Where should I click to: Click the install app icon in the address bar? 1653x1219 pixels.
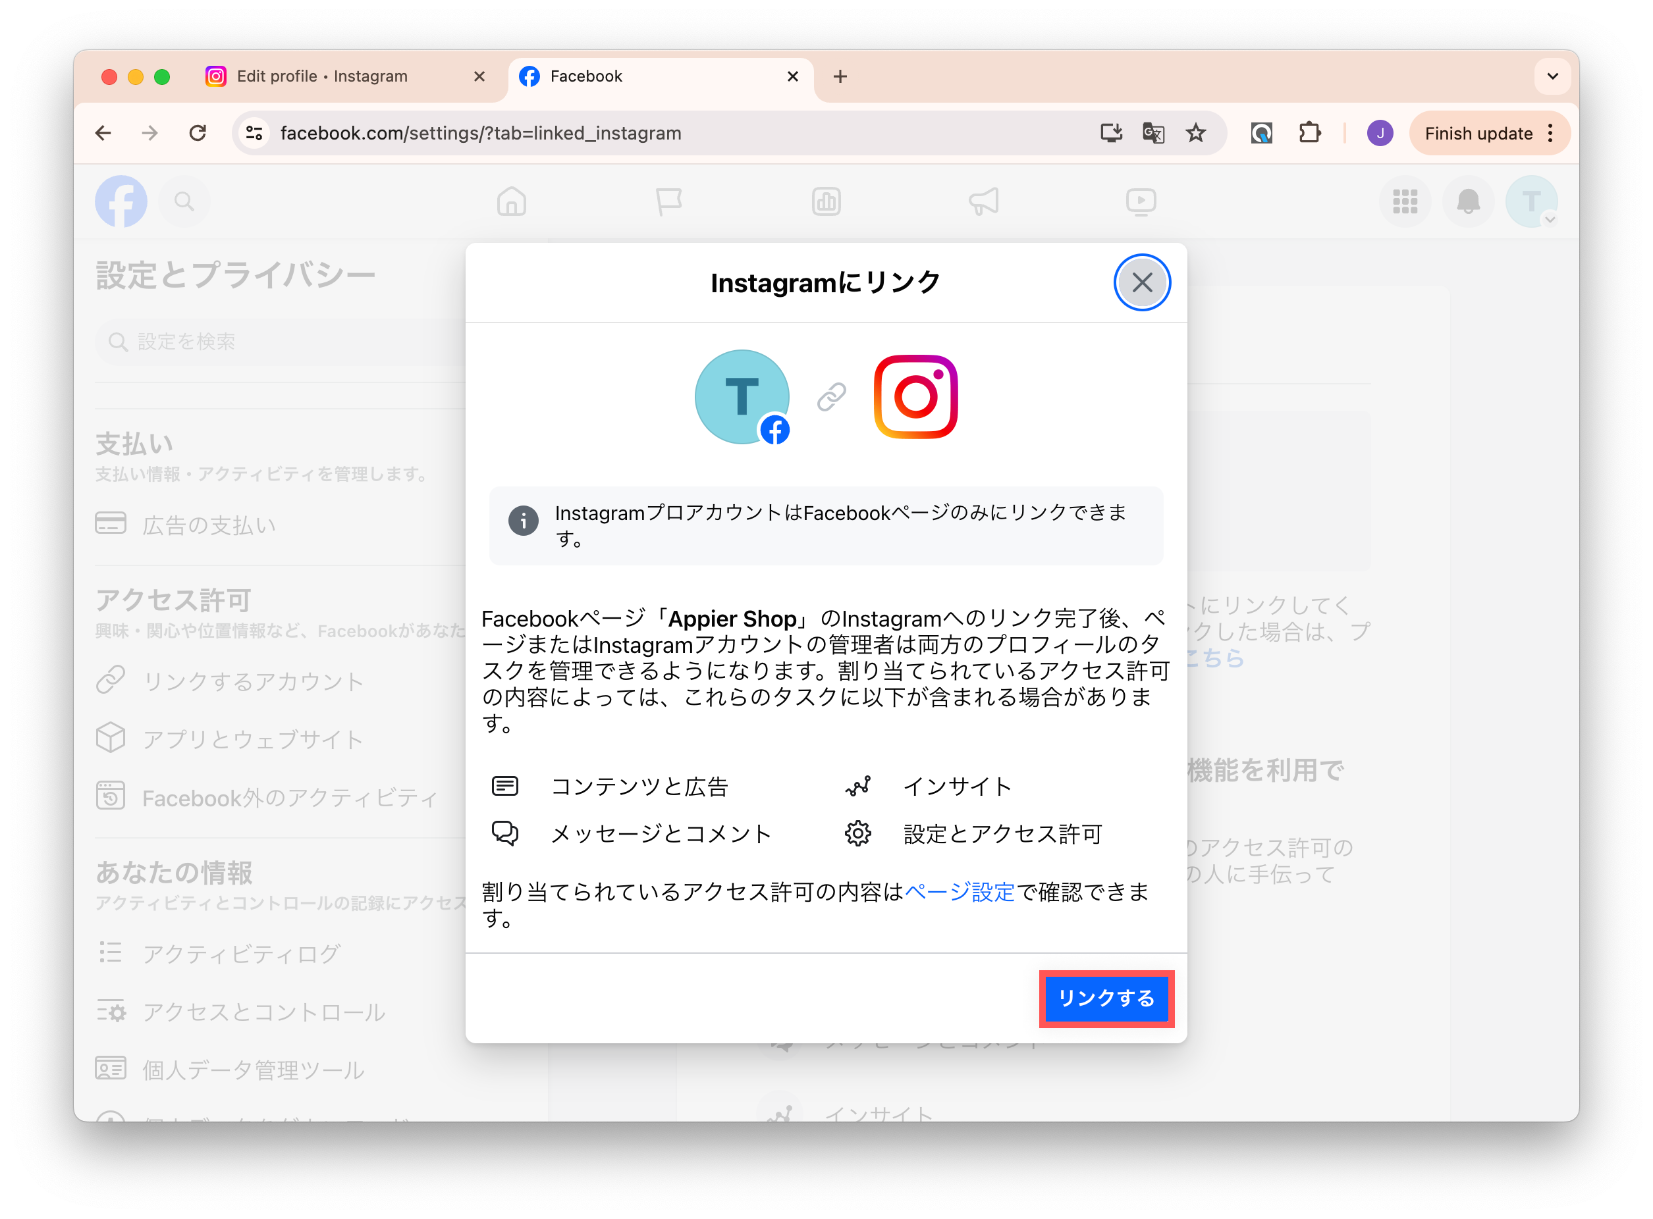click(x=1111, y=133)
